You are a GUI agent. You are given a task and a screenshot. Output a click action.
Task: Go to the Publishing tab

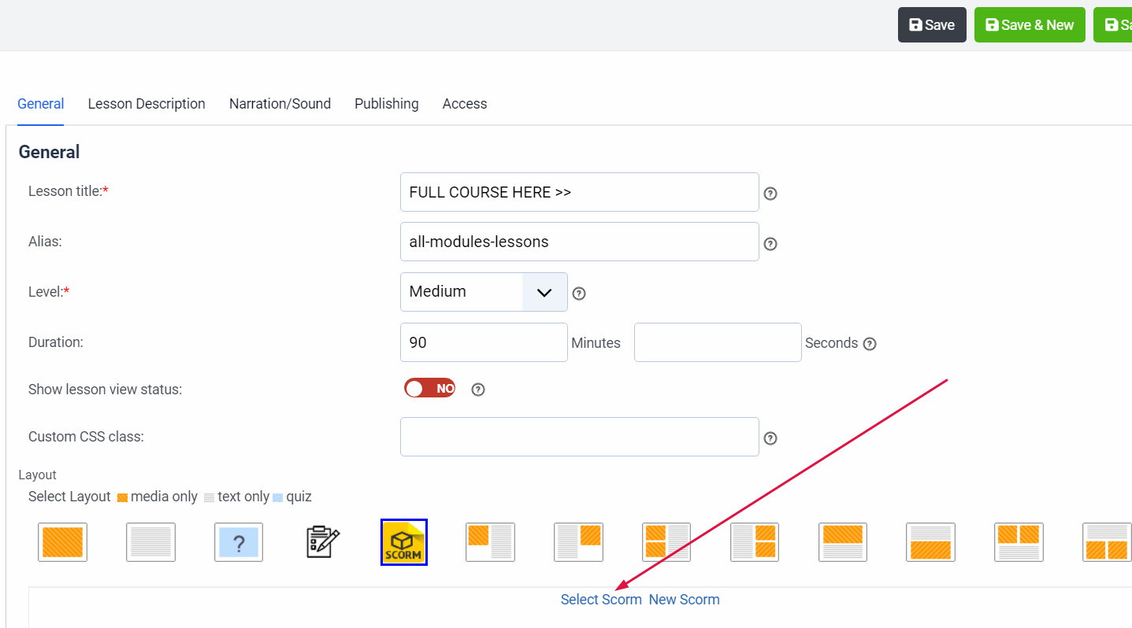[387, 104]
